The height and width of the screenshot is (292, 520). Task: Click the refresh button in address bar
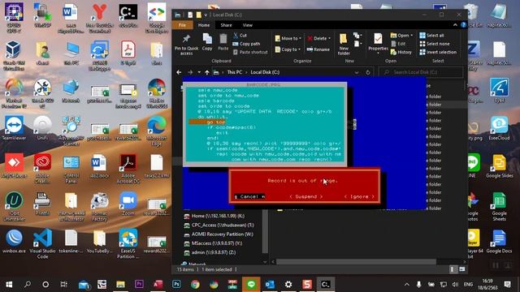[368, 72]
